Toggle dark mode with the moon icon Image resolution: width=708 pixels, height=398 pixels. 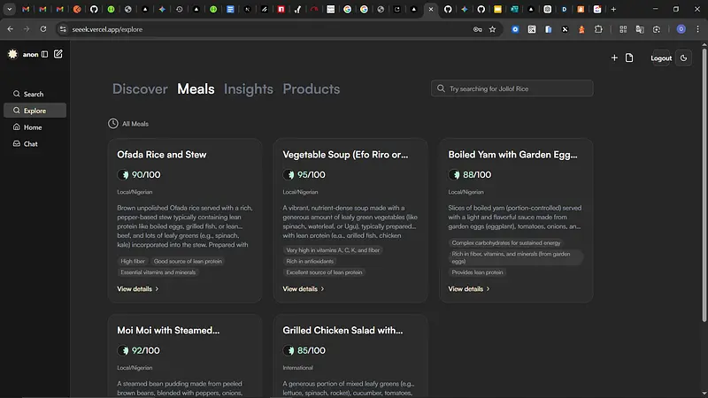tap(684, 58)
